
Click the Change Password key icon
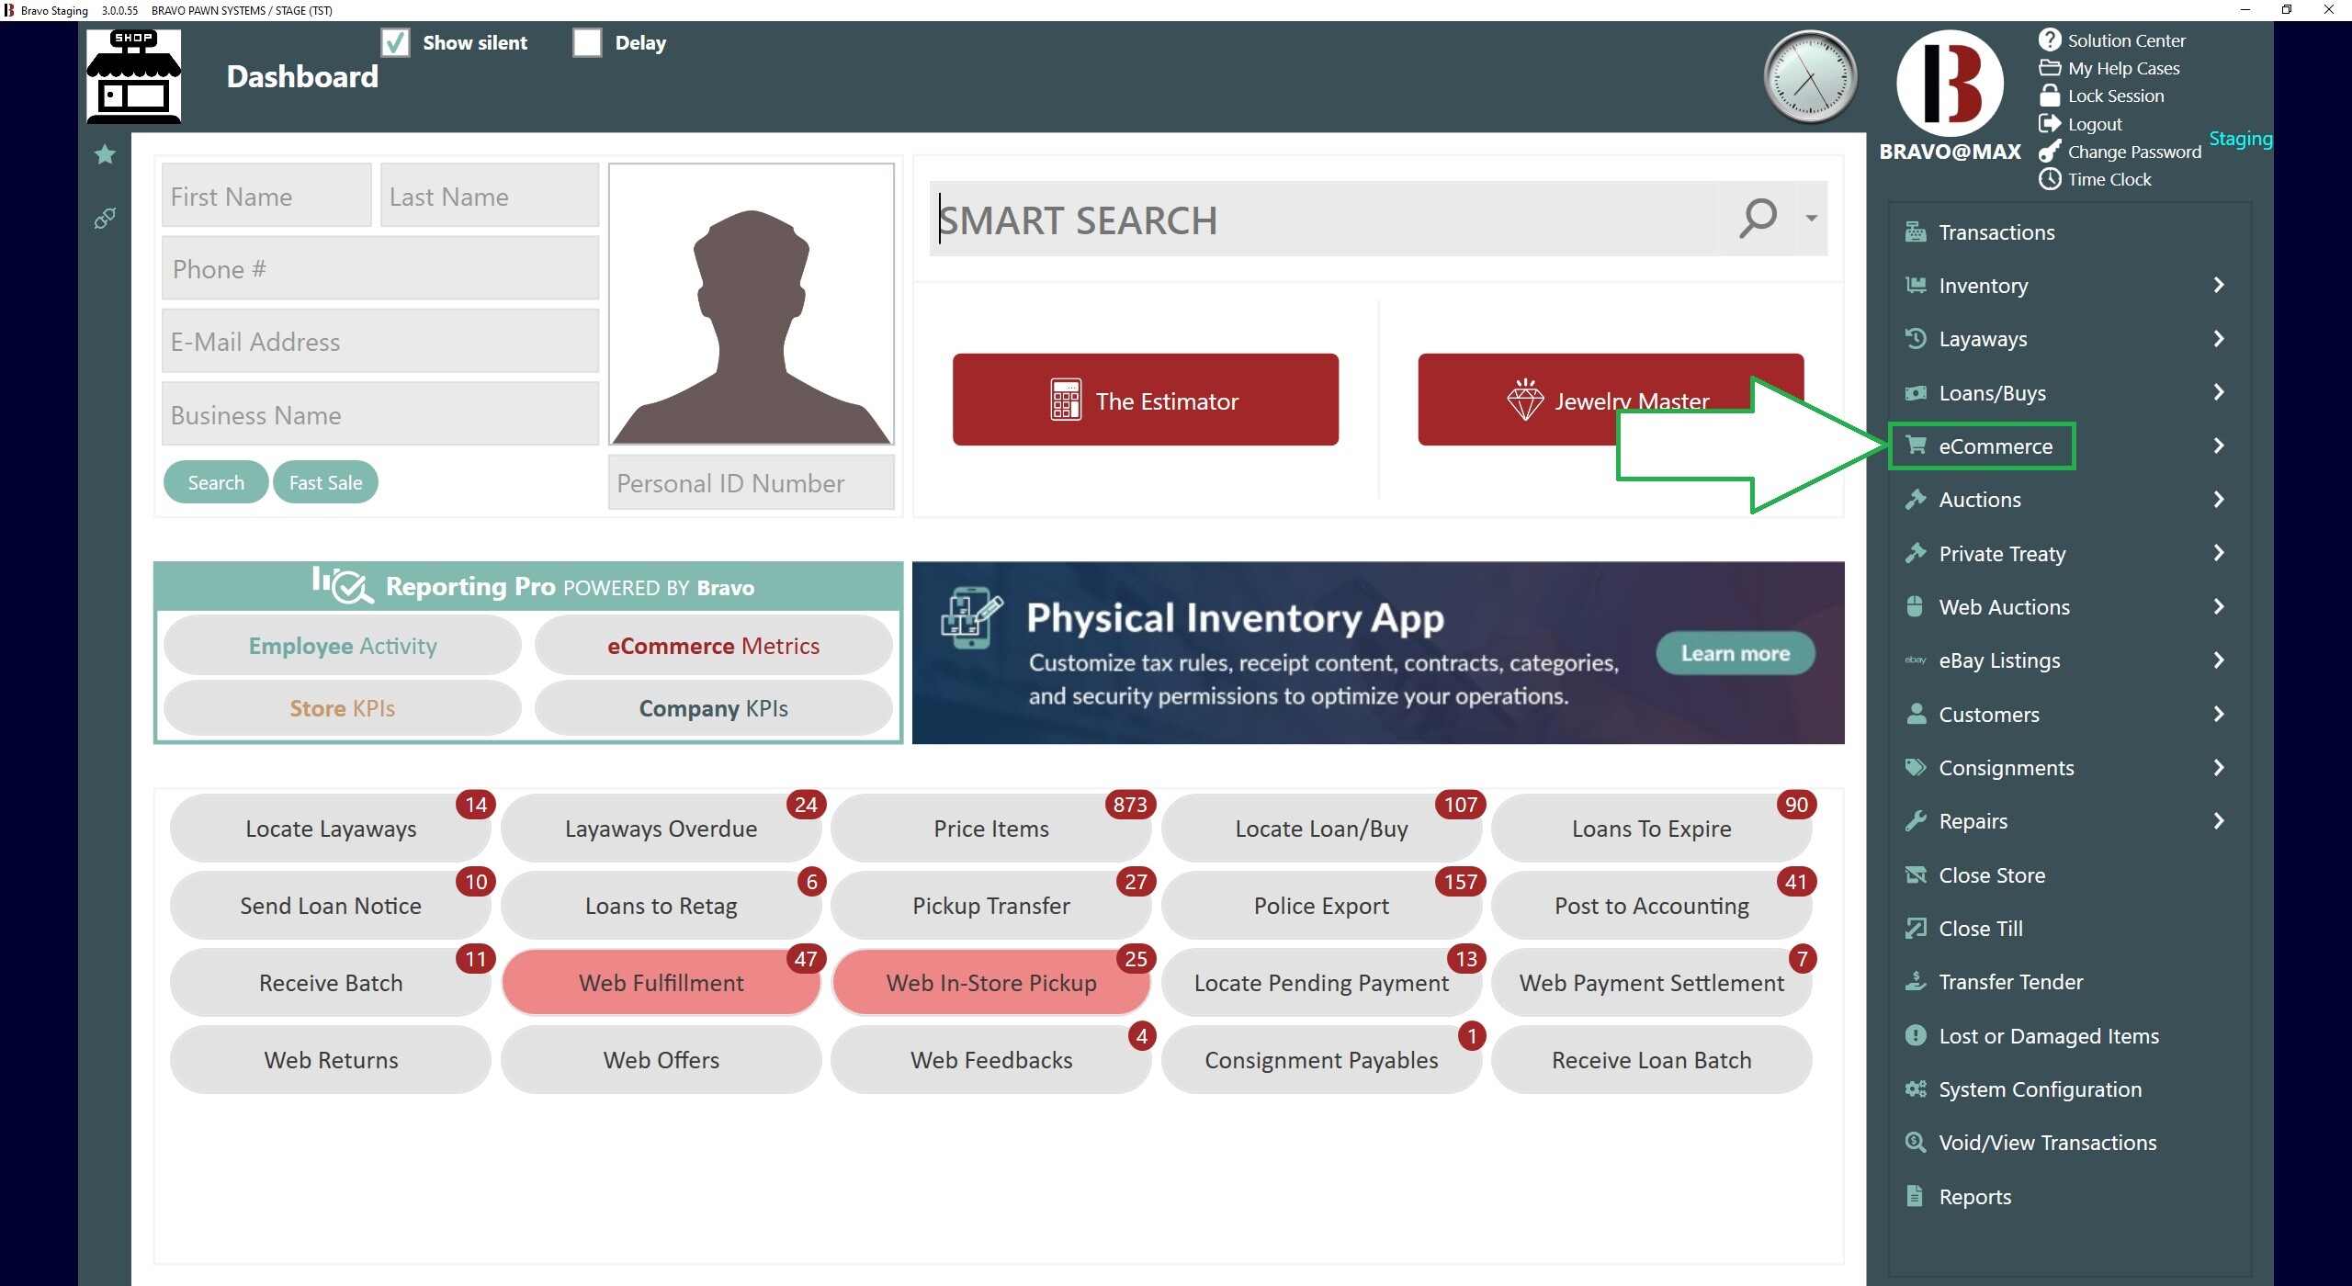point(2050,152)
